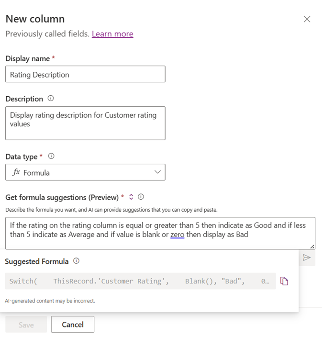This screenshot has width=322, height=338.
Task: Open the Learn more link
Action: pos(112,34)
